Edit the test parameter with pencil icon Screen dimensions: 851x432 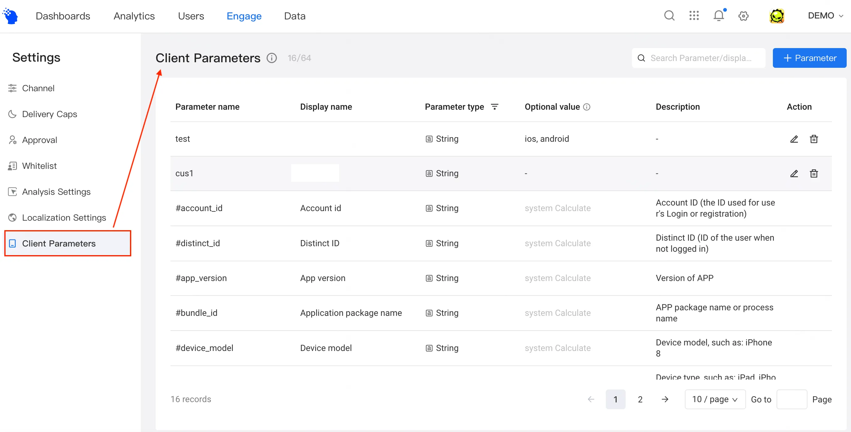pyautogui.click(x=794, y=139)
